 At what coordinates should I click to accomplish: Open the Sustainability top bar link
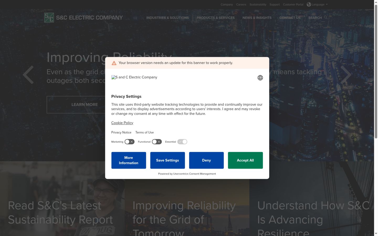pyautogui.click(x=258, y=4)
